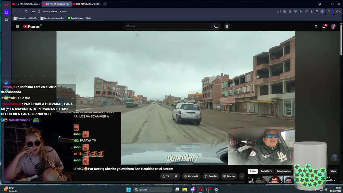The width and height of the screenshot is (343, 193).
Task: Reload the YouTube page
Action: point(26,11)
